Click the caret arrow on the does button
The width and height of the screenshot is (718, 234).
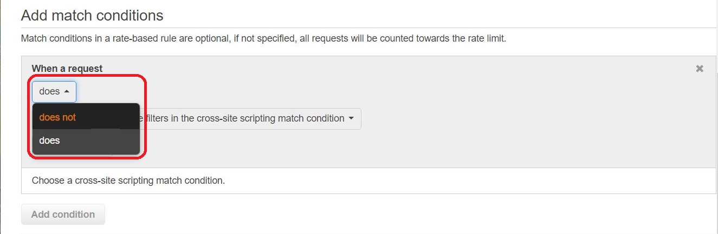click(x=67, y=92)
